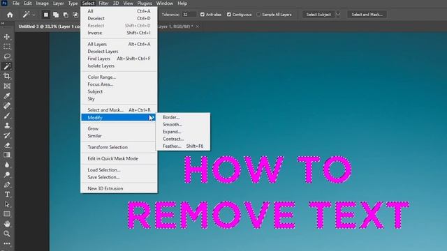Viewport: 447px width, 251px height.
Task: Click the Subtract from Selection mode icon
Action: click(66, 15)
